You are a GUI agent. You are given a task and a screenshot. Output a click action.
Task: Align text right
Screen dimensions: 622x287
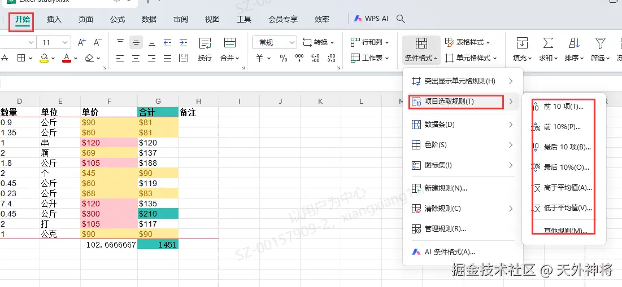(152, 58)
